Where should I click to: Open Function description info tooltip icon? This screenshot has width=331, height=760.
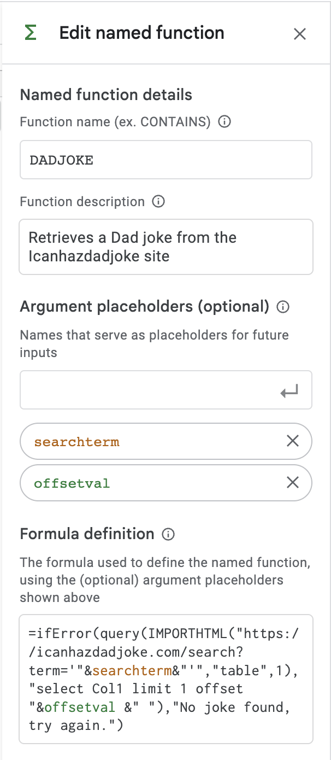pos(158,202)
